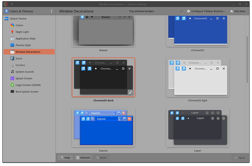Open the Tiny window borders dropdown
This screenshot has height=166, width=252.
point(156,11)
